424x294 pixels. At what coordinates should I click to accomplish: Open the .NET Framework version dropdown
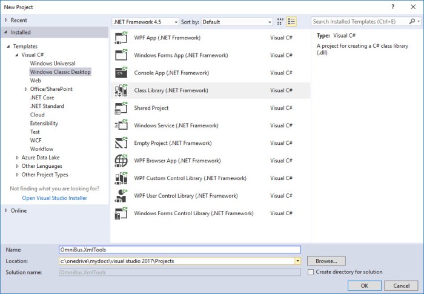click(176, 22)
